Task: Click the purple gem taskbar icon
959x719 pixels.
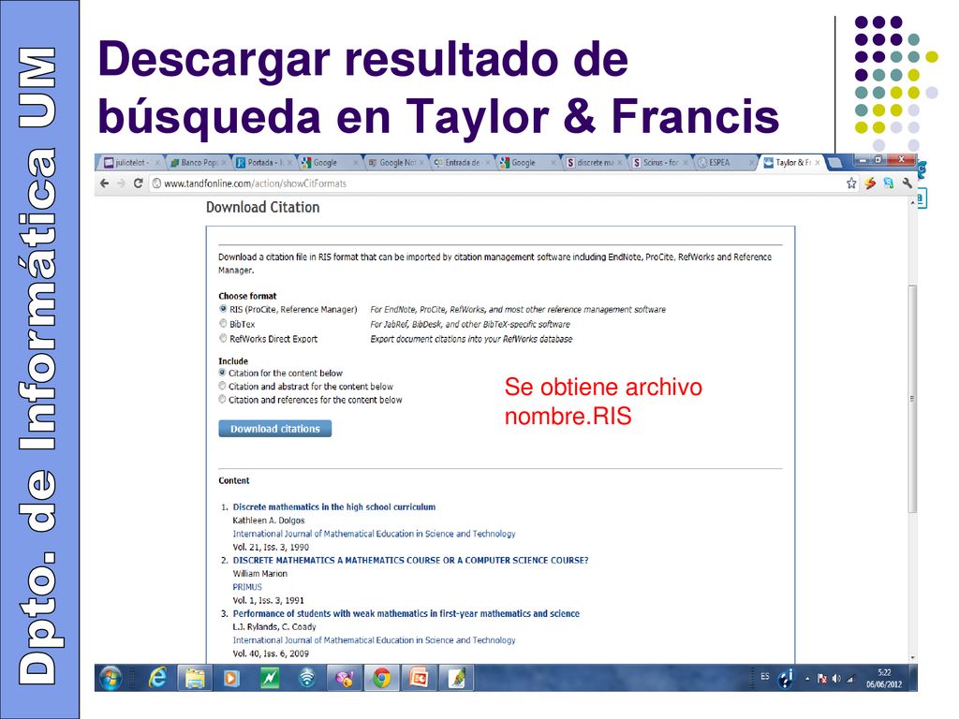Action: [345, 678]
